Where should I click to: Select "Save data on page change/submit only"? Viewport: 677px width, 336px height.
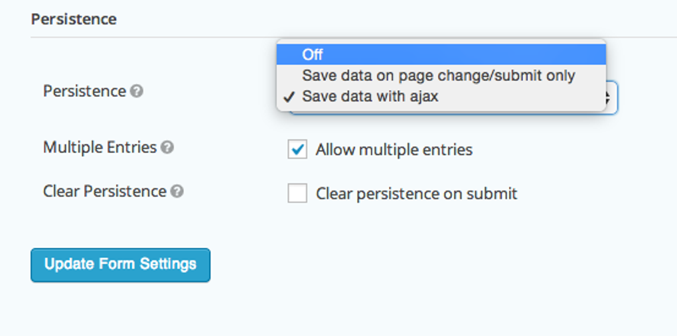[x=438, y=76]
